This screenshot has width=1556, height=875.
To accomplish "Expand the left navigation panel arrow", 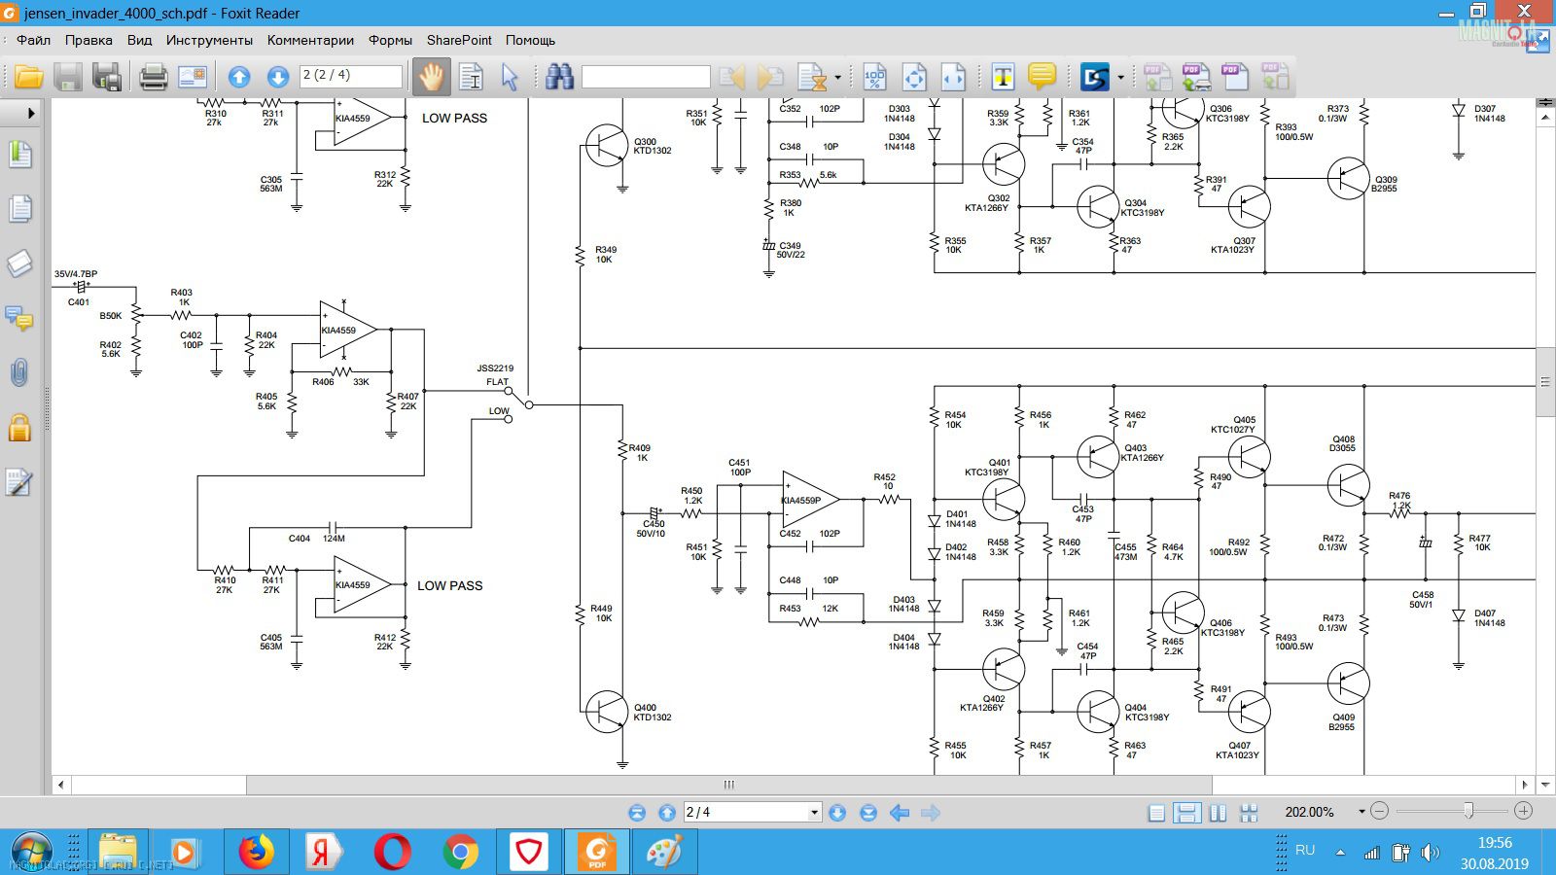I will click(31, 114).
